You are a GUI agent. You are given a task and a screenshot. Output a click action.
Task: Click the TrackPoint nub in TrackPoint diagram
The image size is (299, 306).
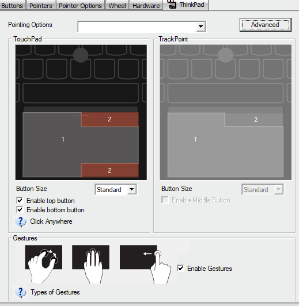pyautogui.click(x=225, y=55)
